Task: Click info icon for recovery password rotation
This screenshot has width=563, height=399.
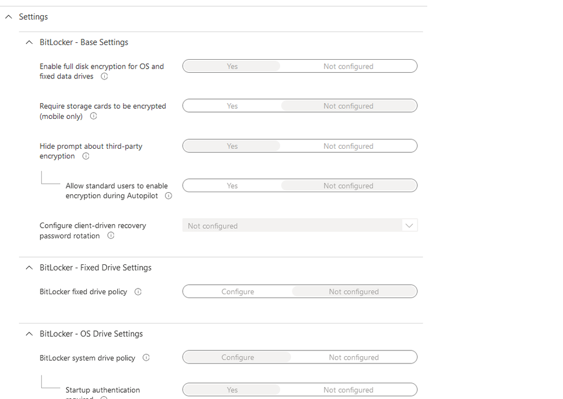Action: (x=110, y=236)
